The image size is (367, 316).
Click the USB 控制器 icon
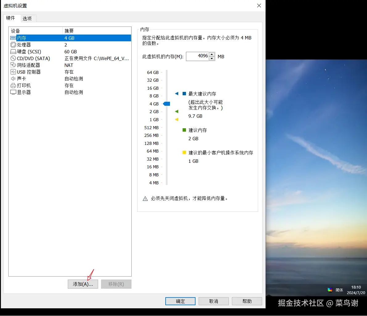click(13, 72)
